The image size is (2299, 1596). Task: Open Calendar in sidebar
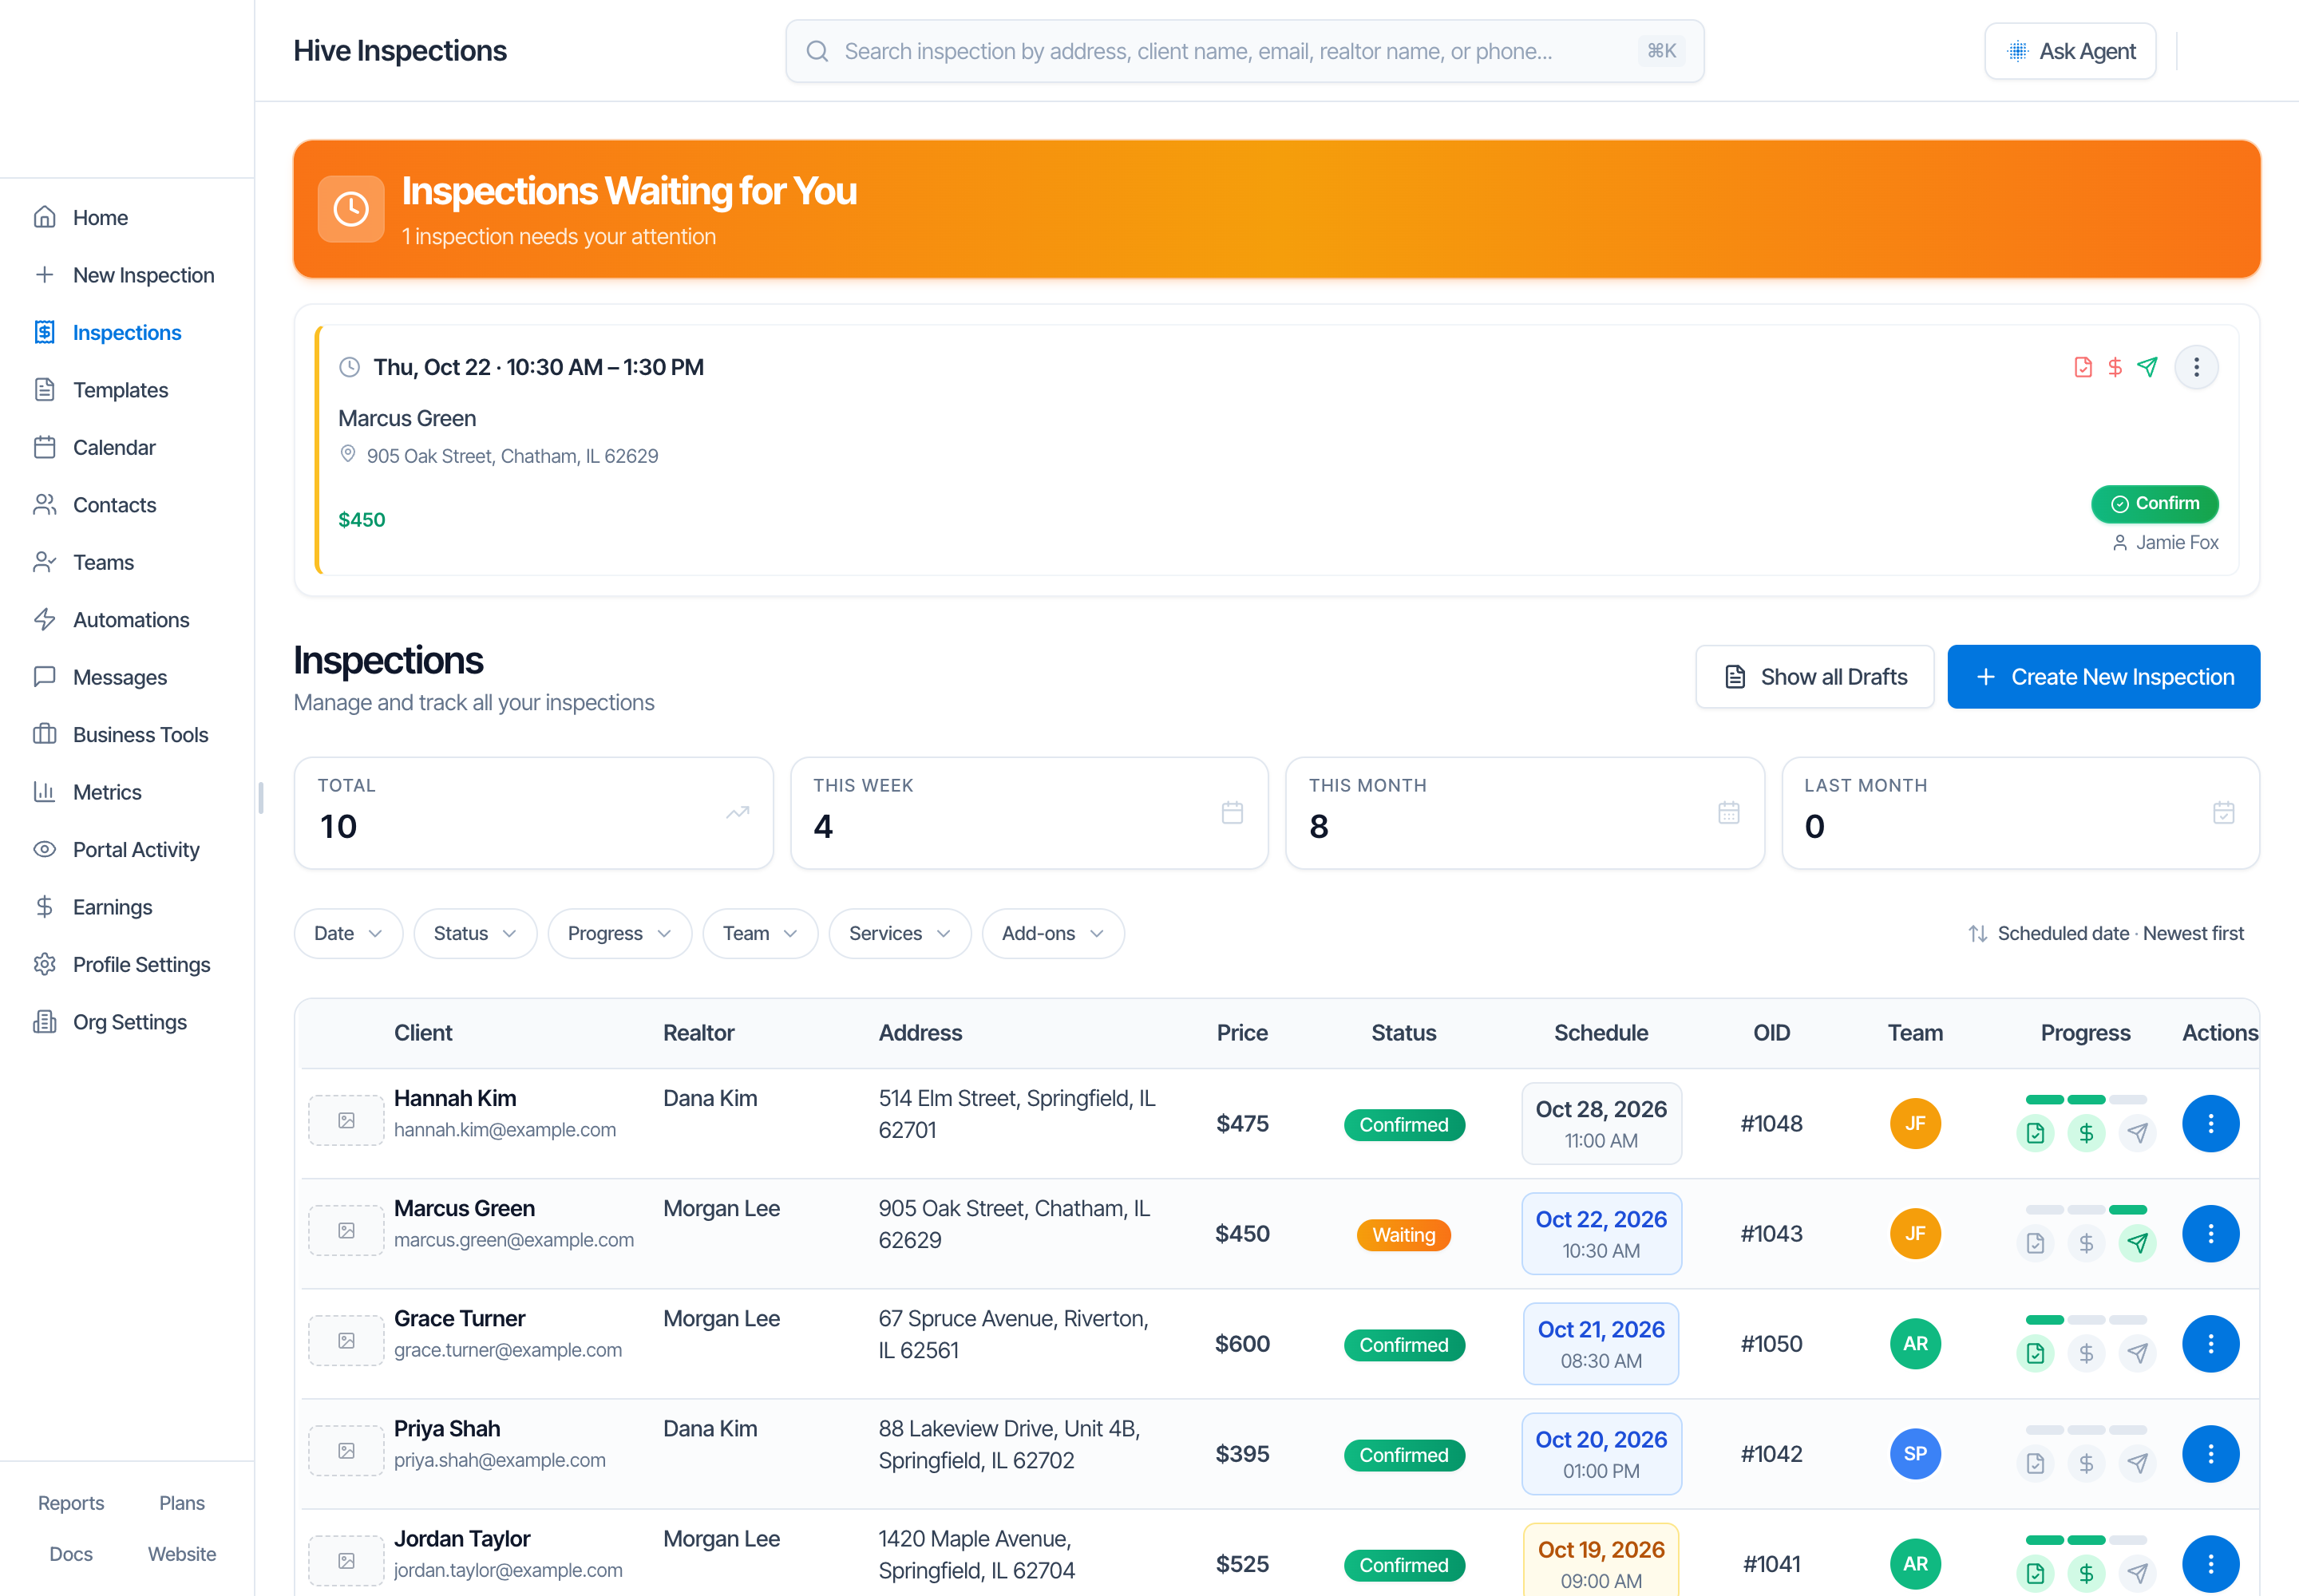(127, 447)
